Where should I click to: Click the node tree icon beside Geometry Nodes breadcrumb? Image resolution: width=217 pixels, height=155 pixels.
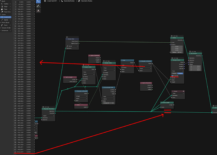79,1
